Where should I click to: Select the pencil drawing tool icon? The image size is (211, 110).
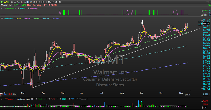pyautogui.click(x=53, y=2)
